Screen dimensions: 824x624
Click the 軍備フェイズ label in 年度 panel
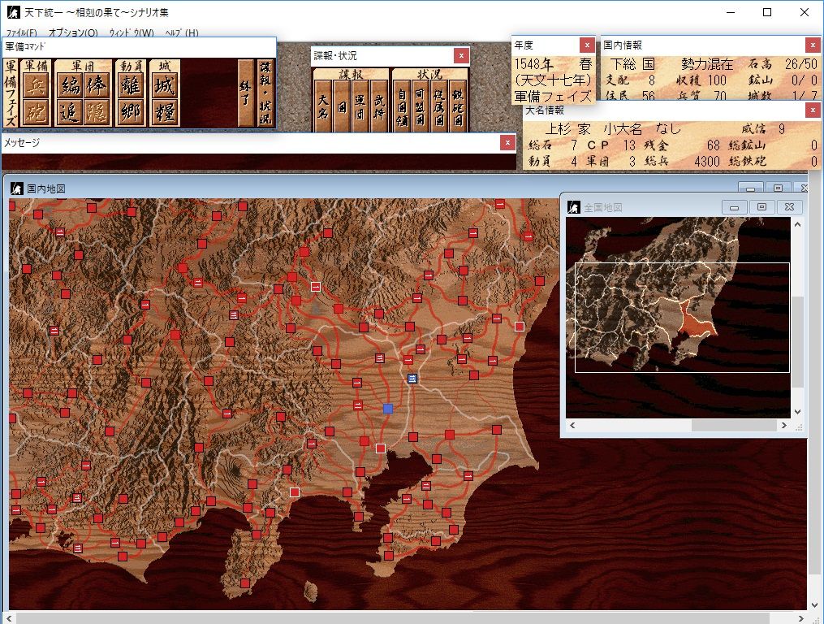point(553,97)
